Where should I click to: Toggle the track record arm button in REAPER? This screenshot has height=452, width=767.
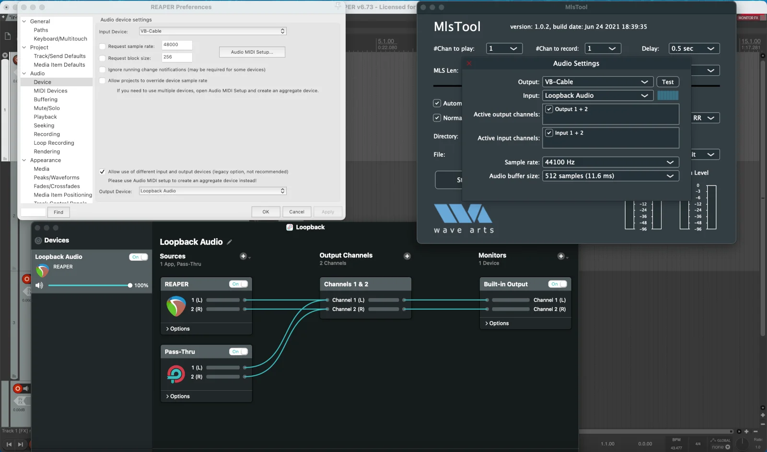pos(18,388)
